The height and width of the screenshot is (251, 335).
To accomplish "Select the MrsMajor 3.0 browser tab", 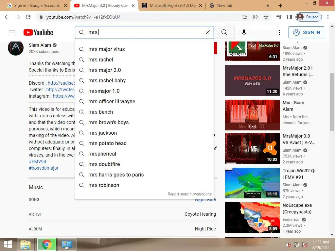I will [x=104, y=6].
